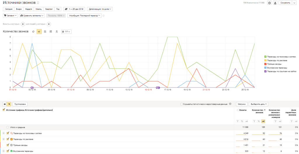Toggle Скрывать статистически недостоверные данные checkbox

[x=182, y=104]
